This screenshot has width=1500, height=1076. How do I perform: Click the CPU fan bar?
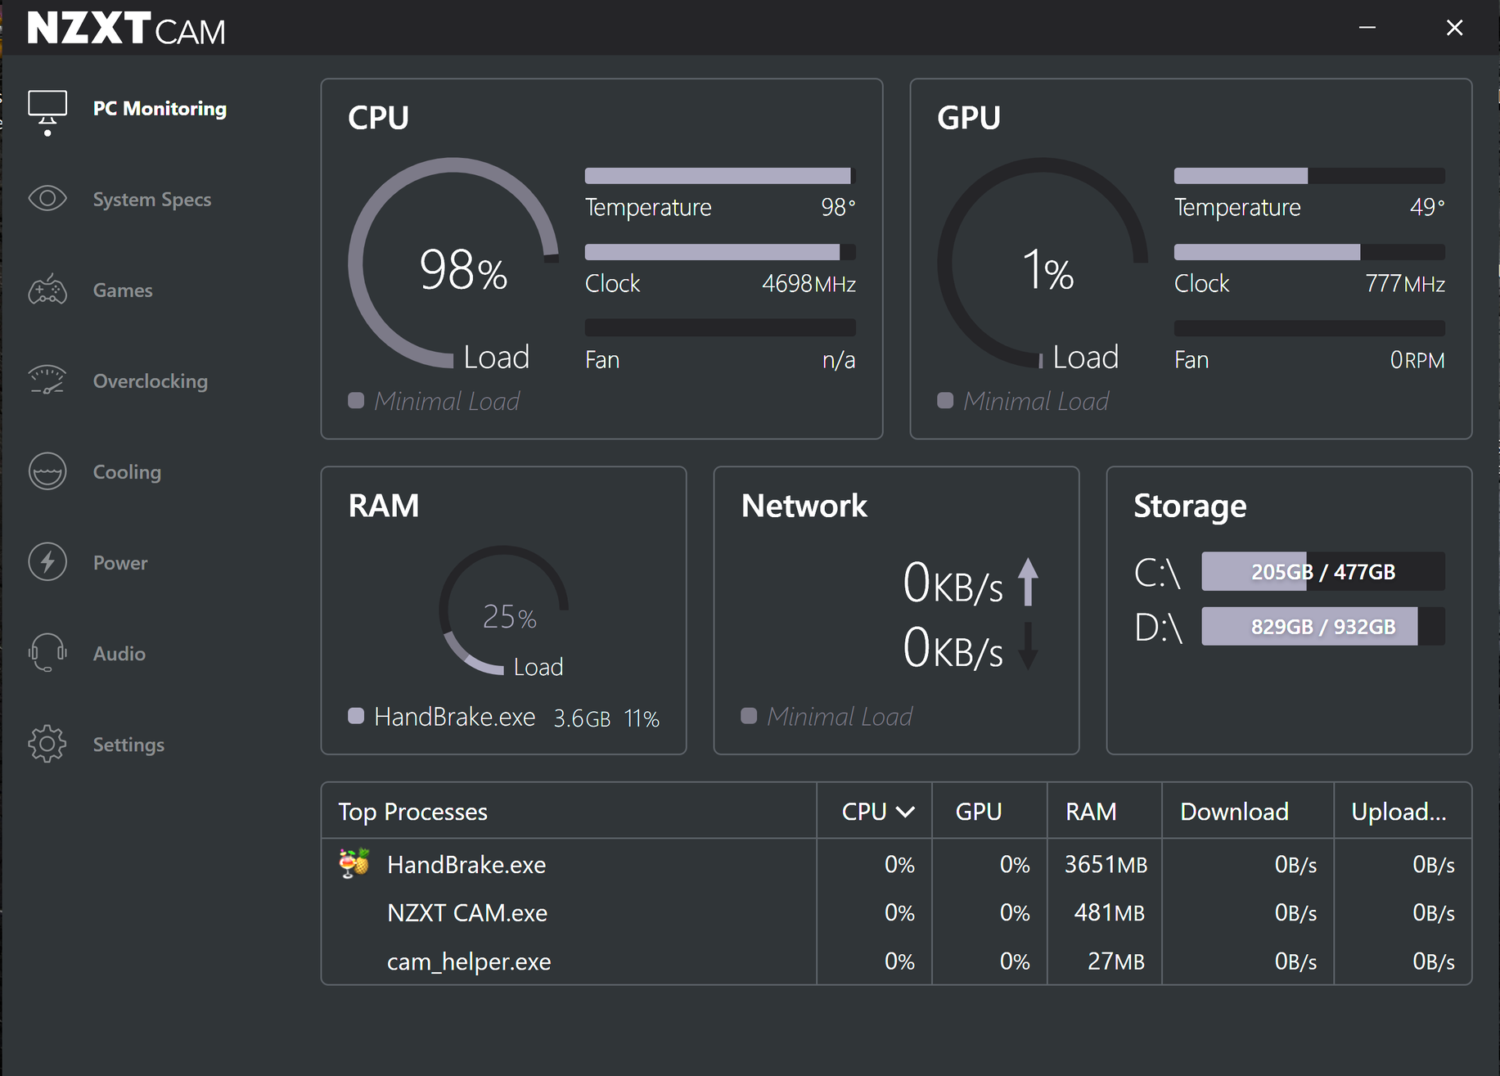[720, 327]
